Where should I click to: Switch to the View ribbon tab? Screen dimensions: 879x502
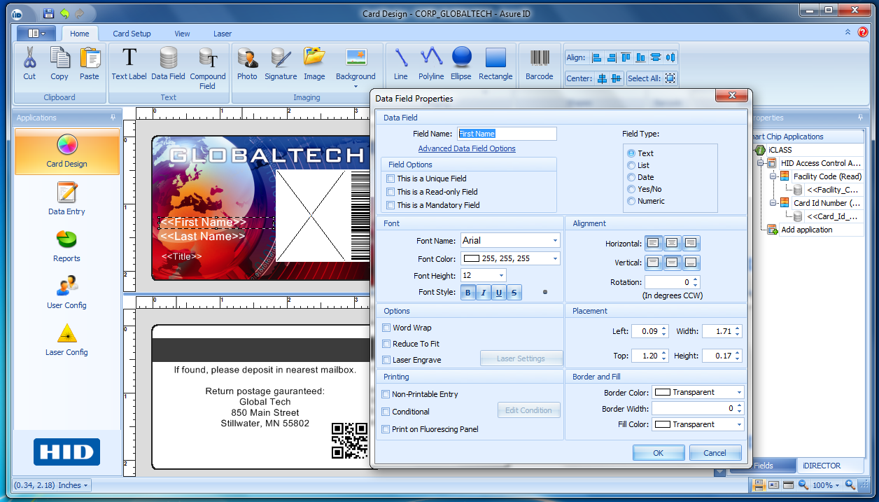tap(182, 34)
